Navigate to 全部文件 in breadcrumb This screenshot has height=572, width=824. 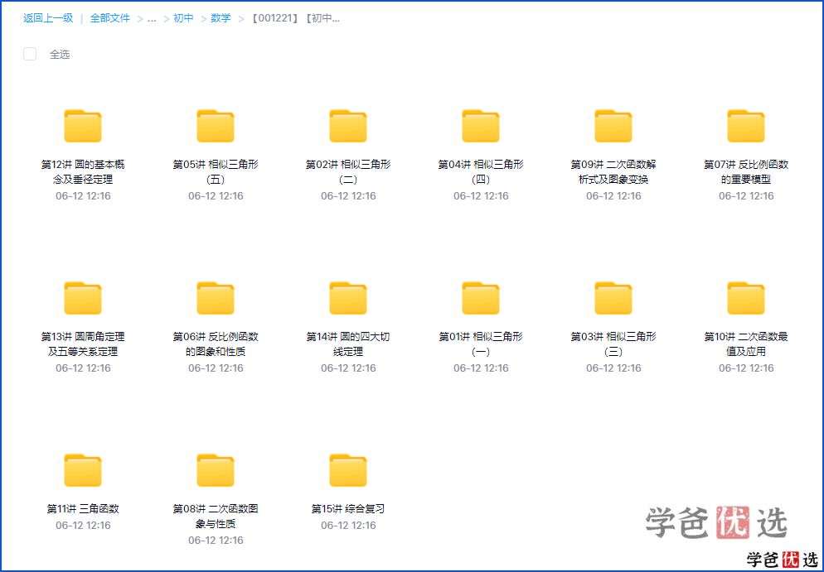pos(109,18)
